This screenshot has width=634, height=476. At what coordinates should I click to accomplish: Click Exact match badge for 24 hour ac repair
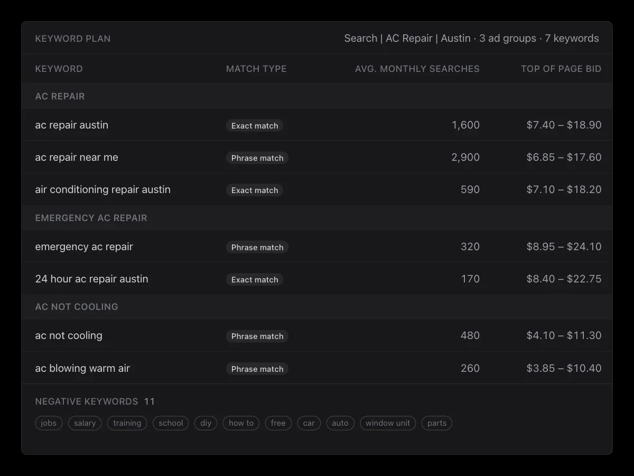tap(255, 280)
